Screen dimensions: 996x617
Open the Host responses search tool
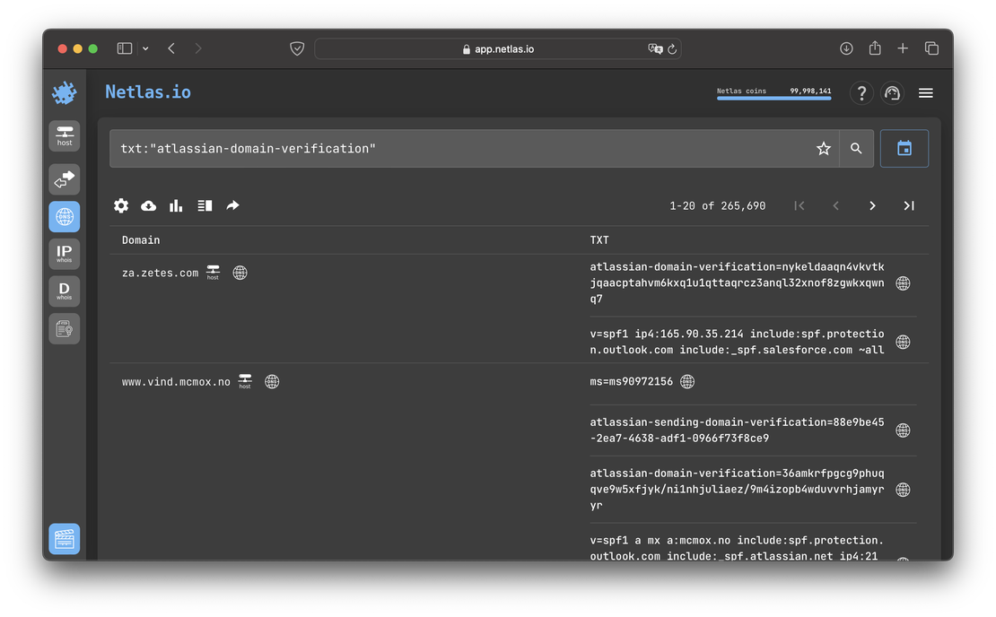(x=64, y=179)
